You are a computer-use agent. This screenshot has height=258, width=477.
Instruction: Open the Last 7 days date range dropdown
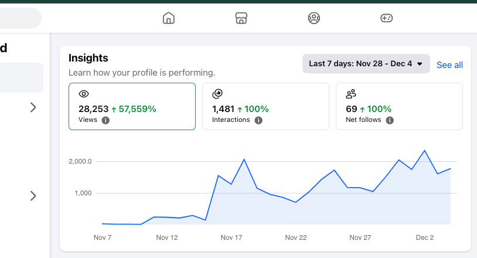(366, 64)
